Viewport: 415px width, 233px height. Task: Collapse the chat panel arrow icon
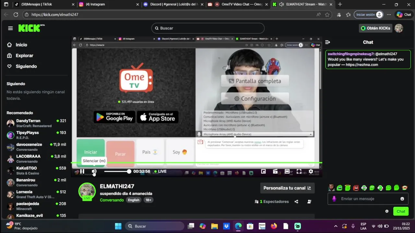click(327, 42)
